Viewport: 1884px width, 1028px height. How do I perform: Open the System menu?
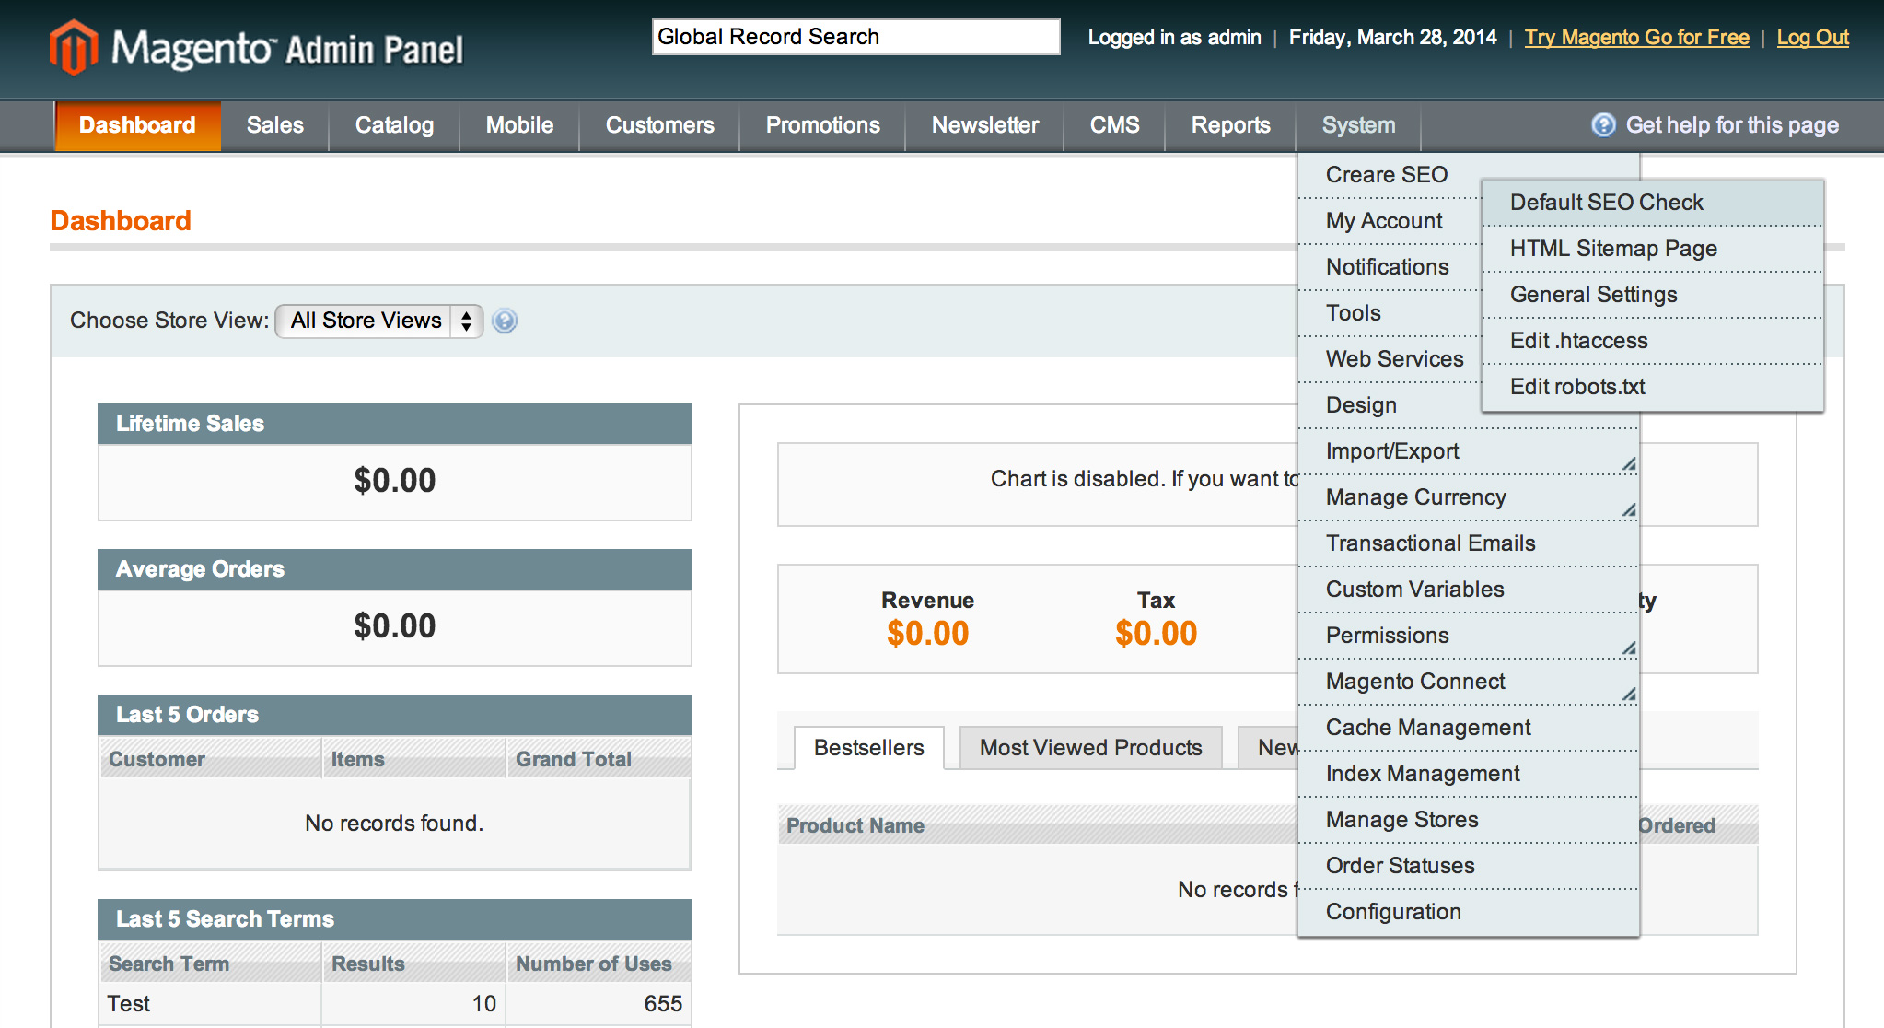tap(1358, 125)
